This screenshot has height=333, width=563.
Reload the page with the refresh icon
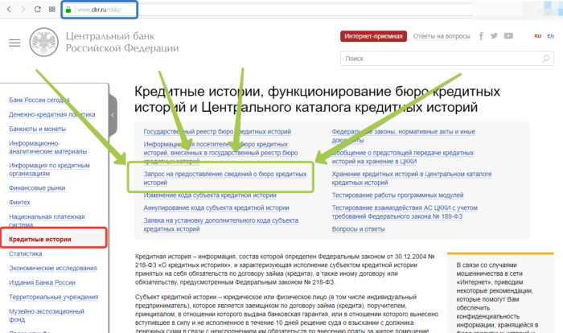tap(38, 11)
